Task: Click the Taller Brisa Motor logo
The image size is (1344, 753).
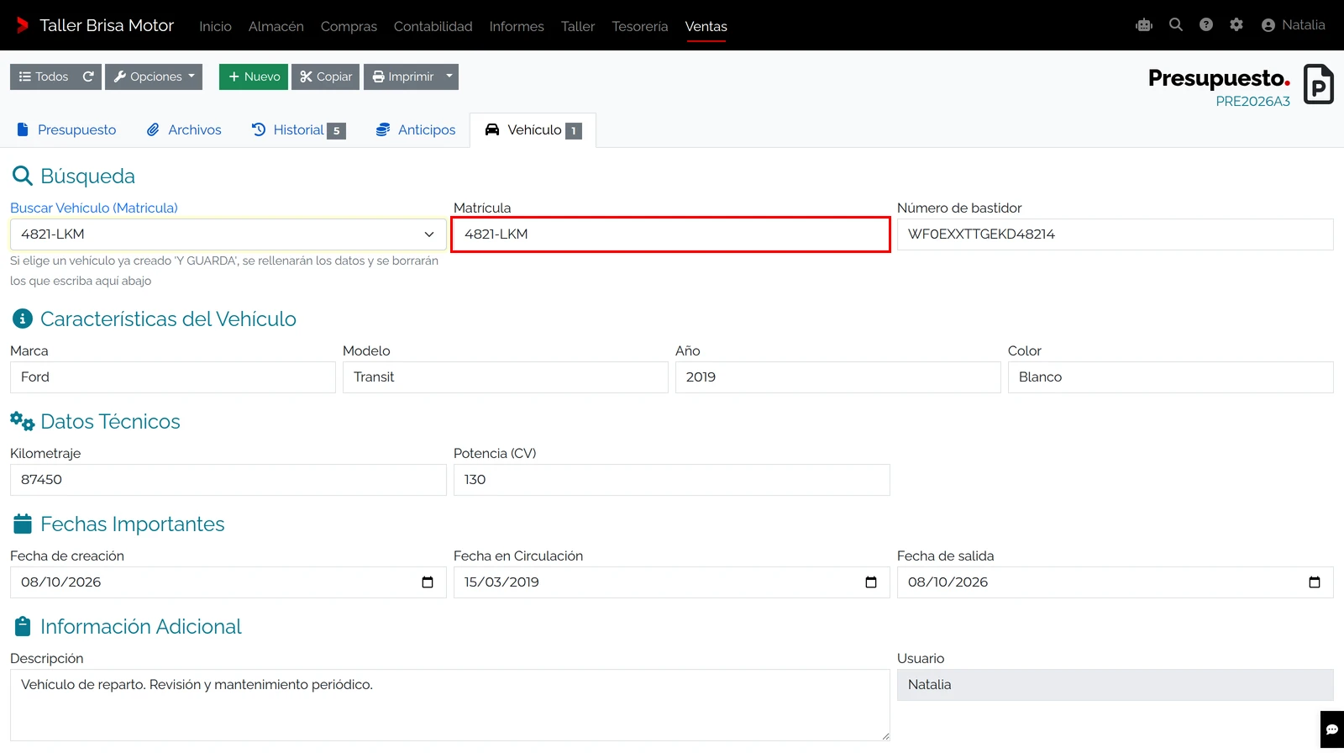Action: [95, 25]
